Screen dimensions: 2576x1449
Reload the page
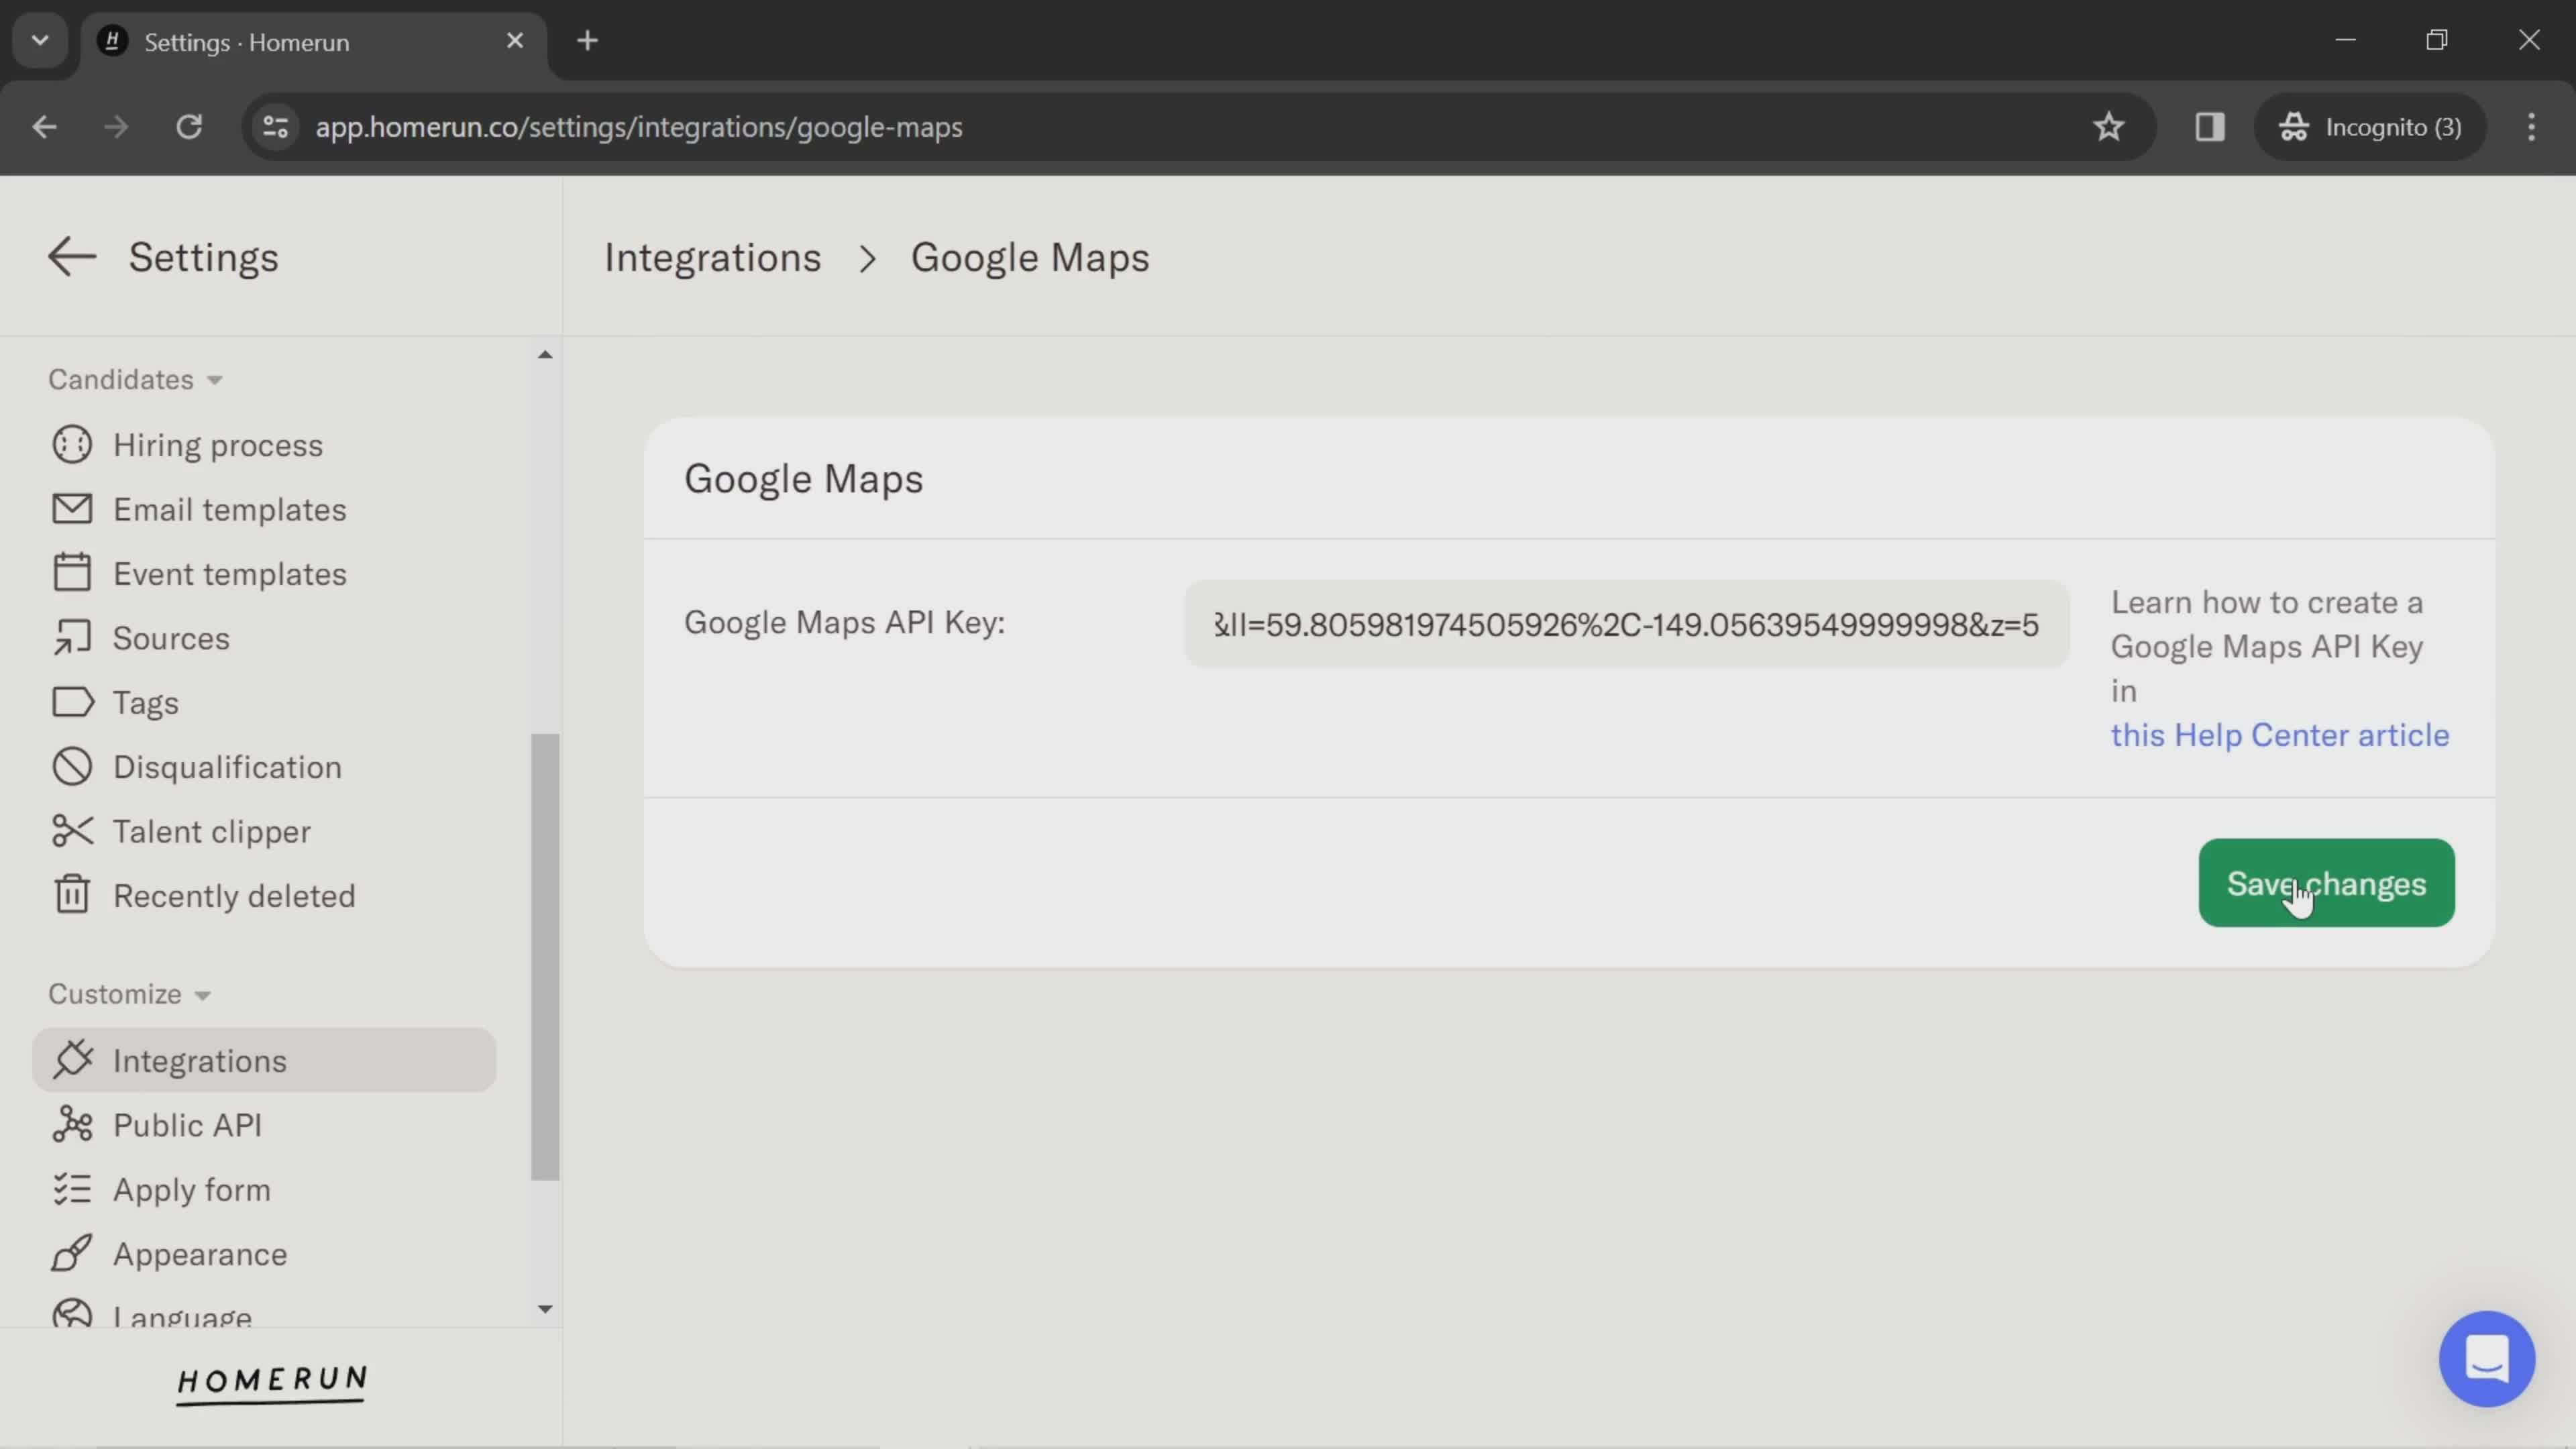(189, 127)
